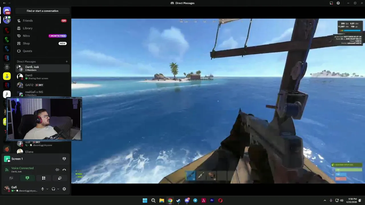The image size is (365, 205).
Task: Open Shop page
Action: [42, 43]
